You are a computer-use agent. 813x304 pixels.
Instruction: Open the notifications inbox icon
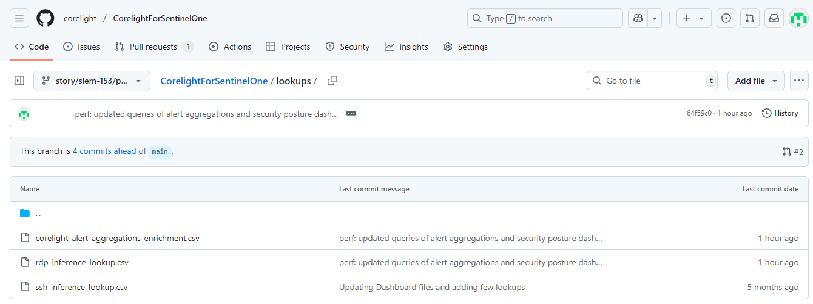[774, 18]
